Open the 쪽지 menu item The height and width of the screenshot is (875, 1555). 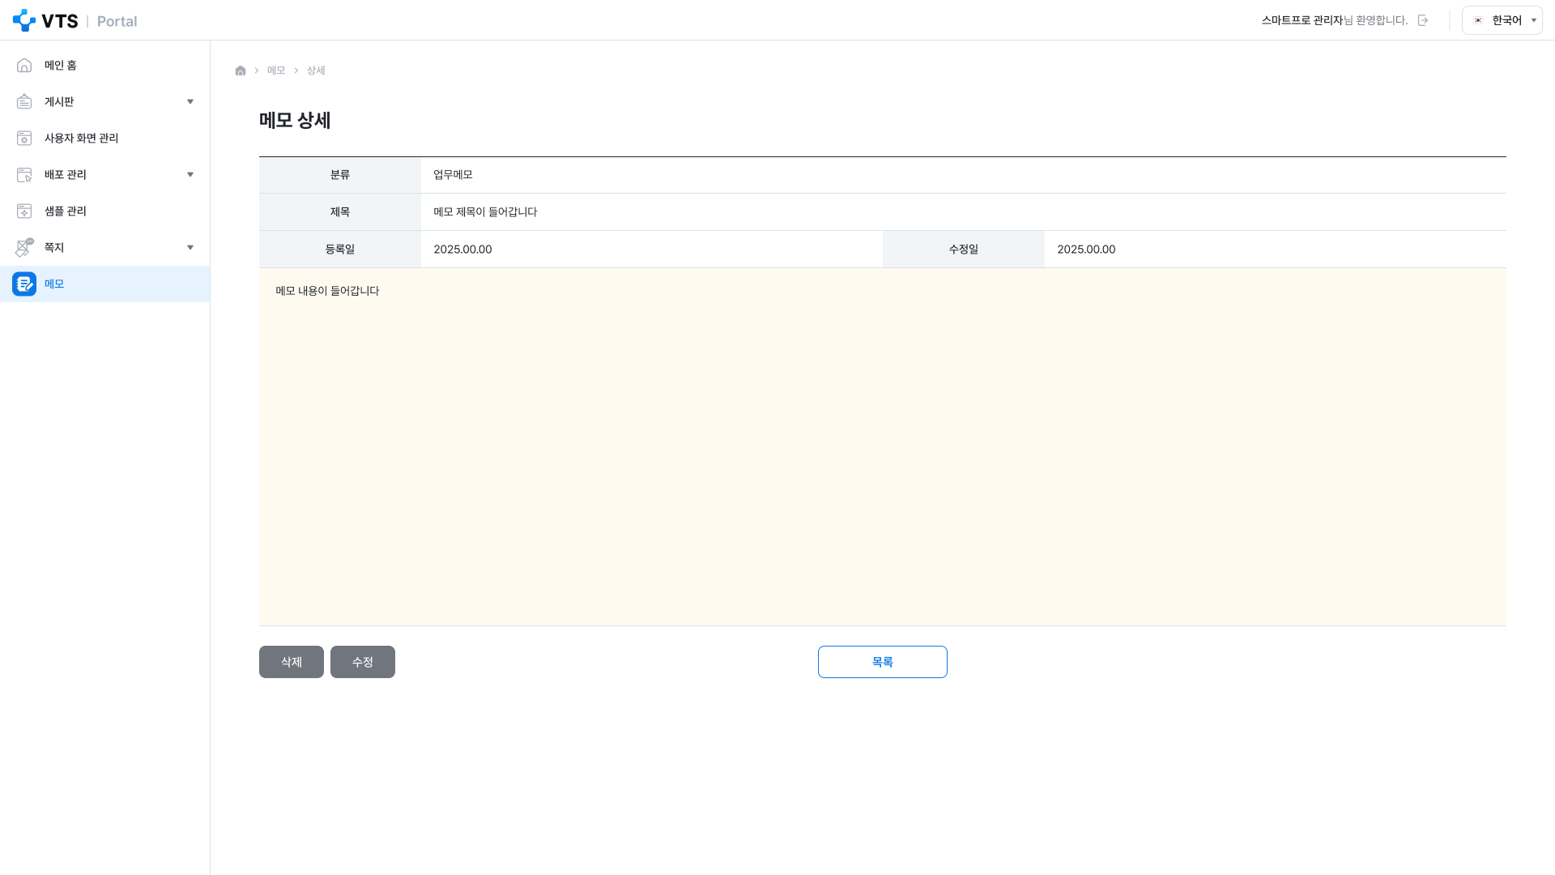click(105, 247)
